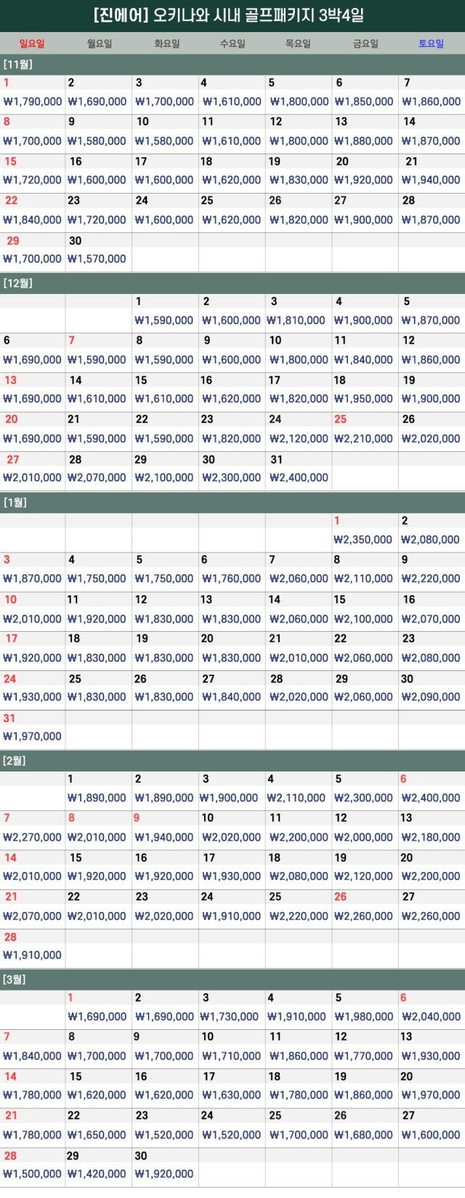Viewport: 465px width, 1198px height.
Task: Select March 29 priced ₩1,420,000
Action: (99, 1167)
